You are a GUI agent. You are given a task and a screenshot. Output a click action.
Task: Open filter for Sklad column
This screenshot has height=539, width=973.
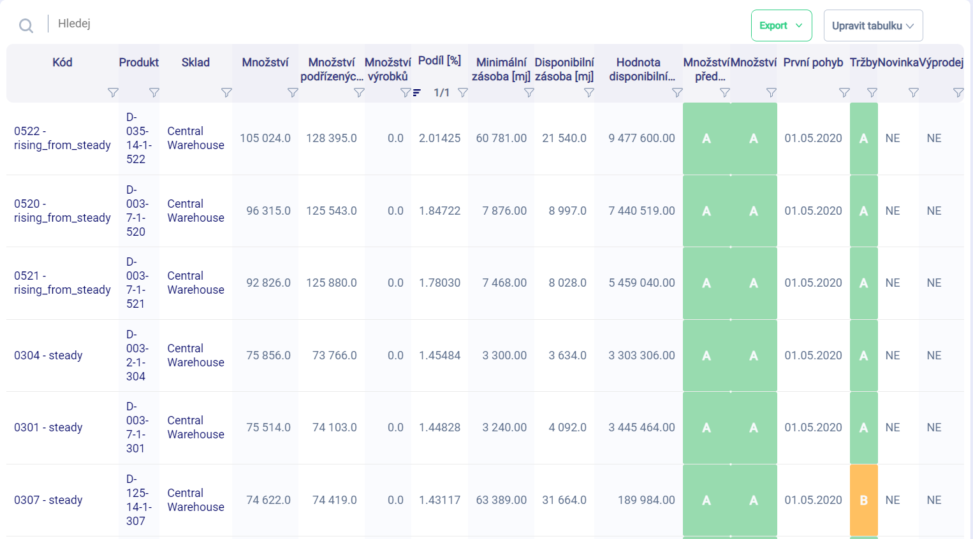tap(226, 93)
